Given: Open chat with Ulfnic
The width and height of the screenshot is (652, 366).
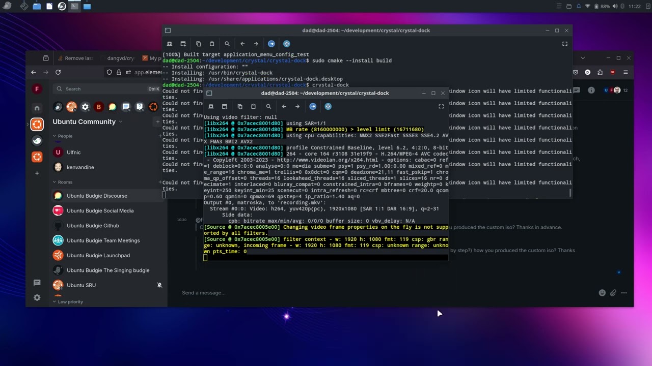Looking at the screenshot, I should [x=107, y=152].
